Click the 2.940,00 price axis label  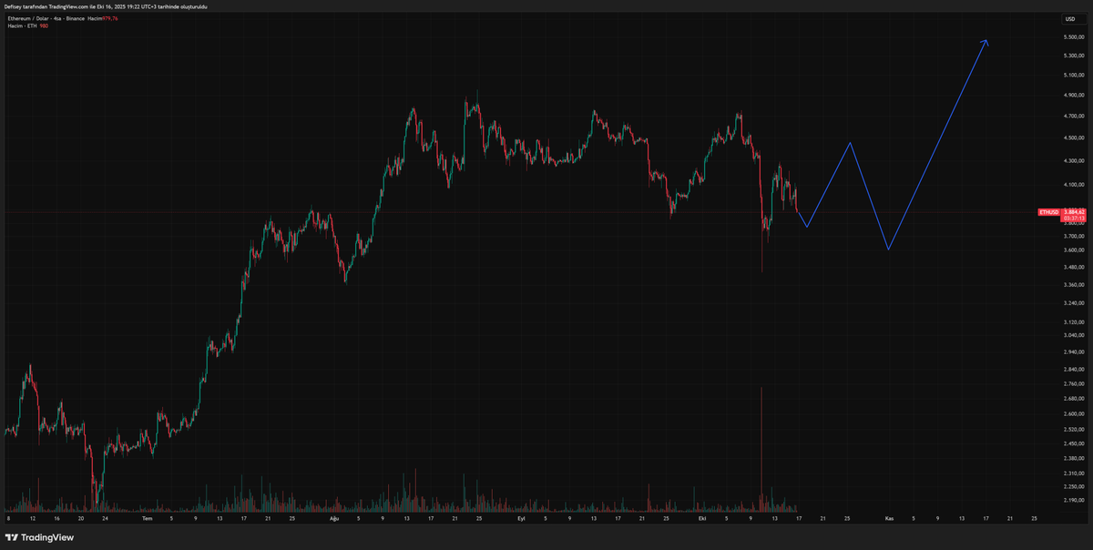click(1073, 351)
